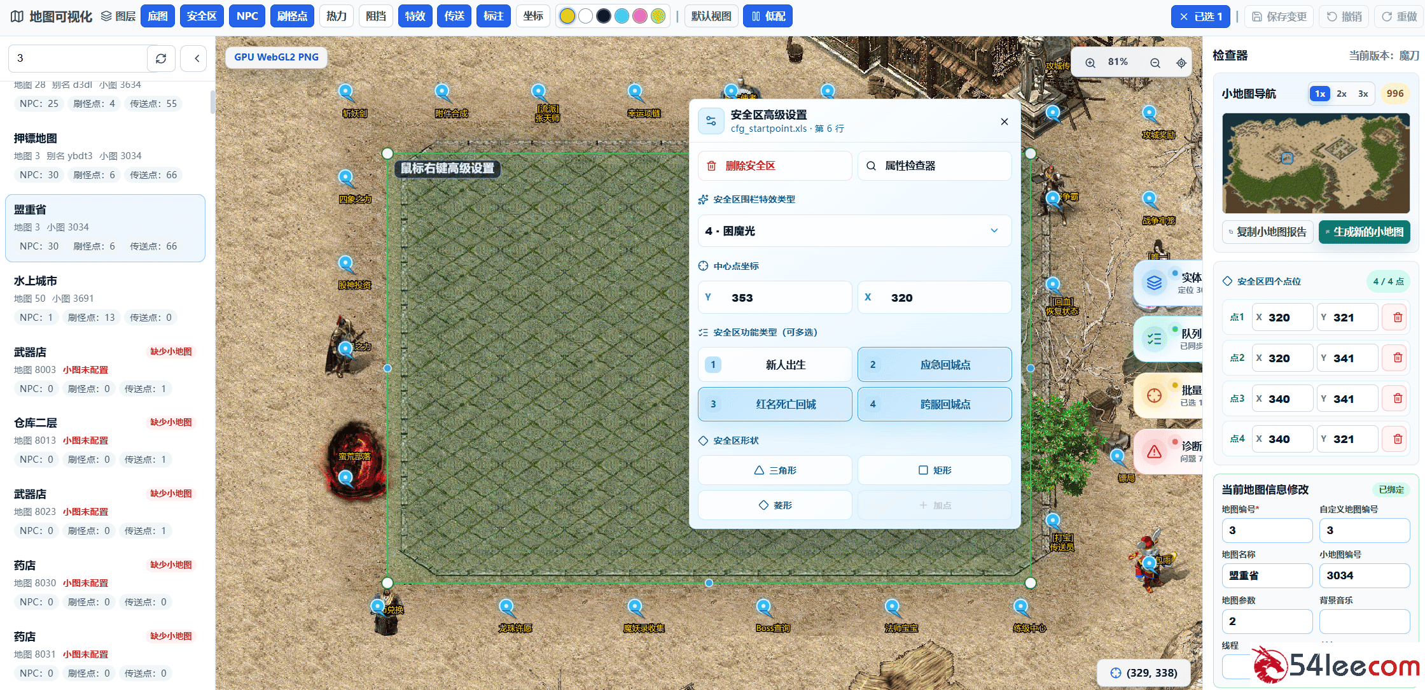Click the 蛮荒部落 portal marker
The image size is (1425, 690).
[x=346, y=479]
